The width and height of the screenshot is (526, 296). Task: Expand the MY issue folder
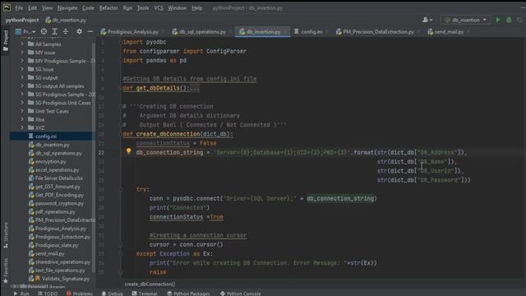tap(22, 53)
